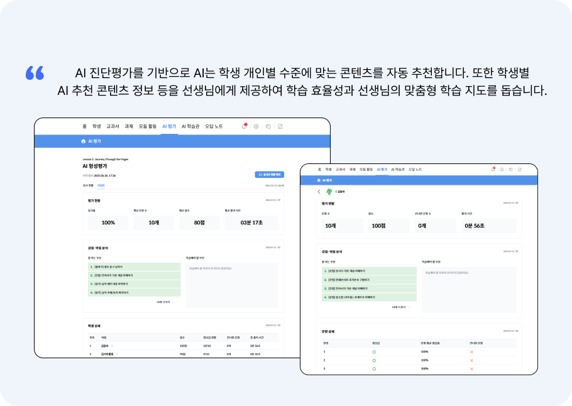The image size is (572, 406).
Task: Open settings gear in student detail window
Action: pos(502,169)
